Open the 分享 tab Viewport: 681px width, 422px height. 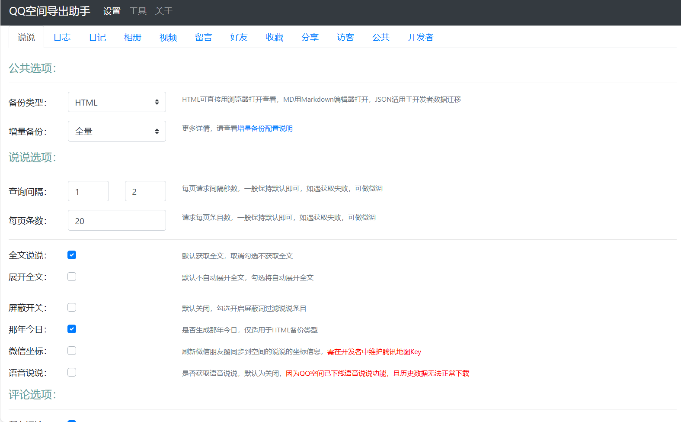click(310, 37)
